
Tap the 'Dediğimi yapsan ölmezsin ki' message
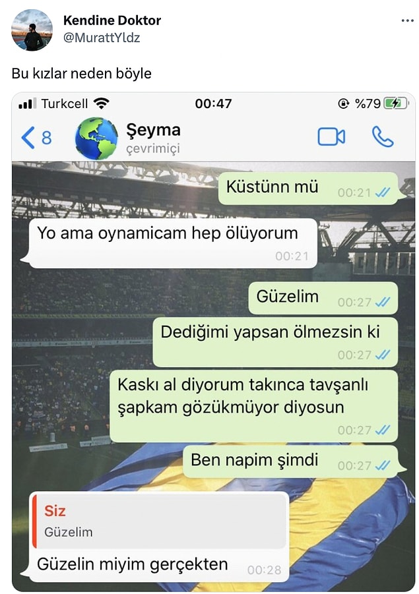(x=275, y=342)
